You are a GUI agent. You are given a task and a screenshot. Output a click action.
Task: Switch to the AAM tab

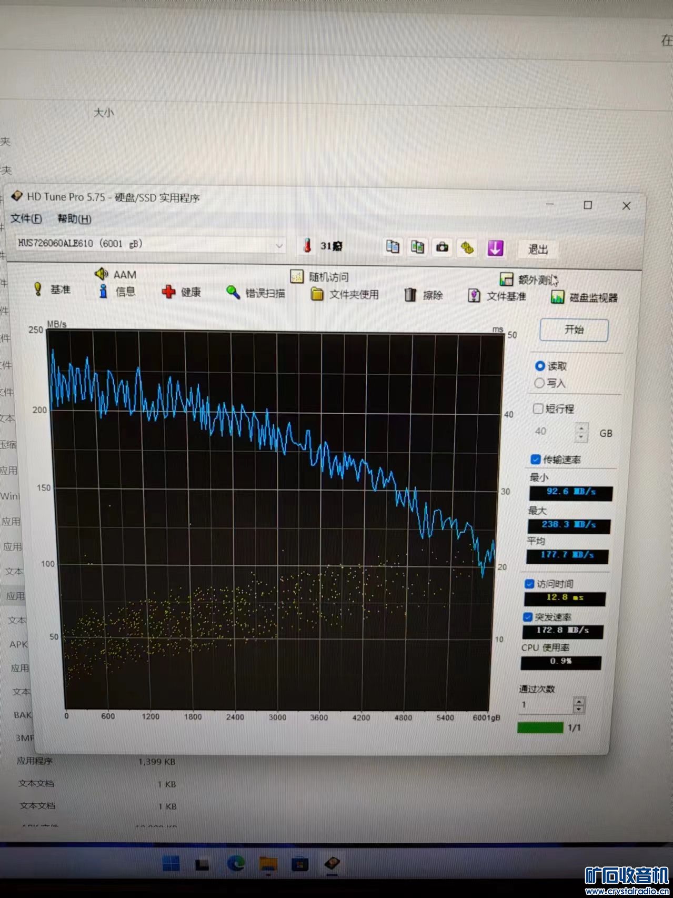(x=116, y=274)
